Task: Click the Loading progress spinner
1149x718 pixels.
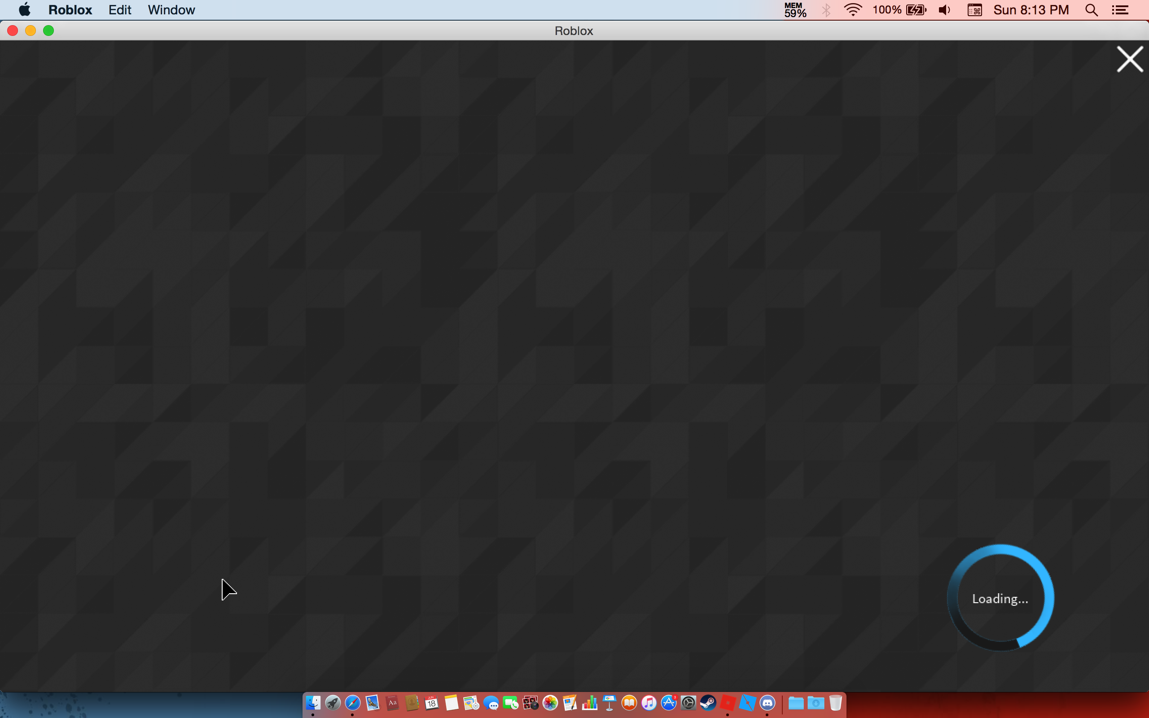Action: (1000, 598)
